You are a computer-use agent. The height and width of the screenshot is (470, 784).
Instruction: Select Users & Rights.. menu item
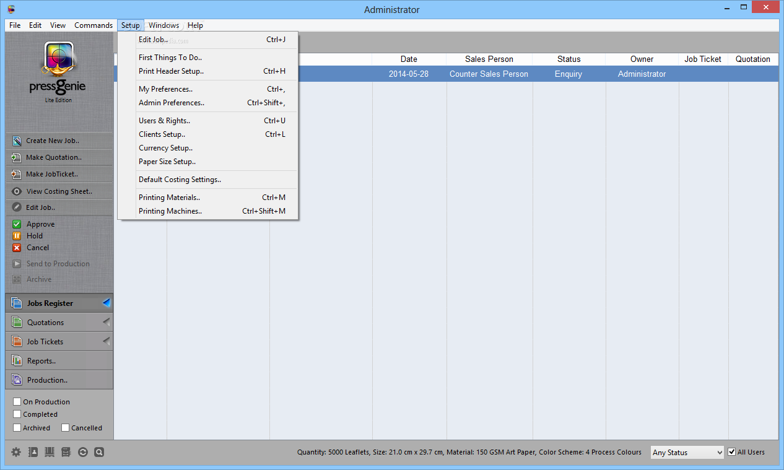pyautogui.click(x=208, y=121)
